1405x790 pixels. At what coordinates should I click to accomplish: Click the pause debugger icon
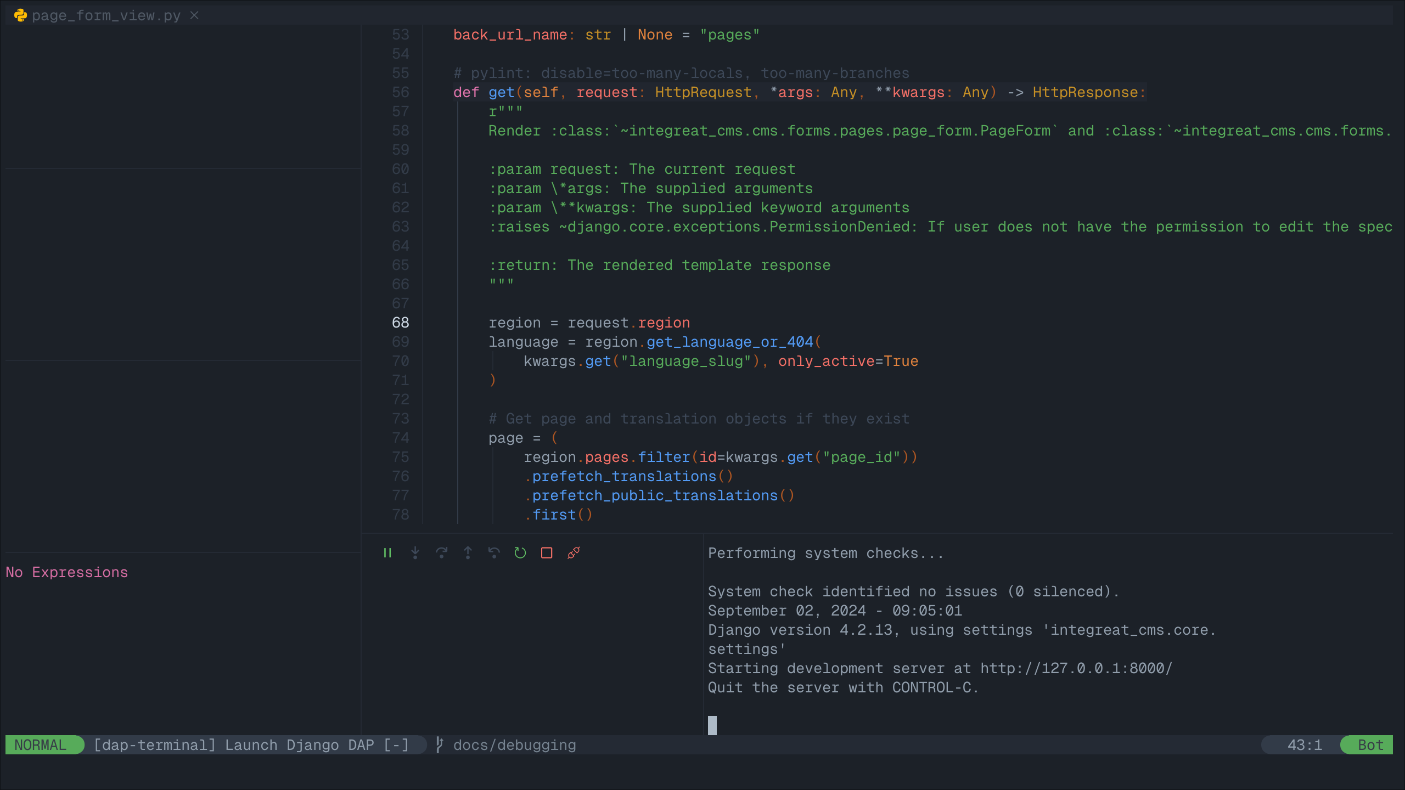pyautogui.click(x=386, y=552)
